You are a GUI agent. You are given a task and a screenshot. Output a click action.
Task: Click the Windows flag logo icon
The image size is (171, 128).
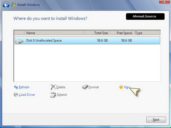tap(13, 5)
